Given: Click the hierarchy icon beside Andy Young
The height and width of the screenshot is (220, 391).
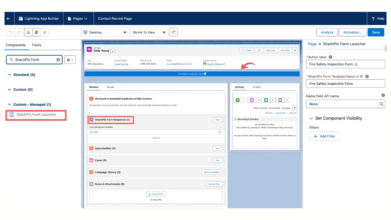Looking at the screenshot, I should [x=113, y=51].
